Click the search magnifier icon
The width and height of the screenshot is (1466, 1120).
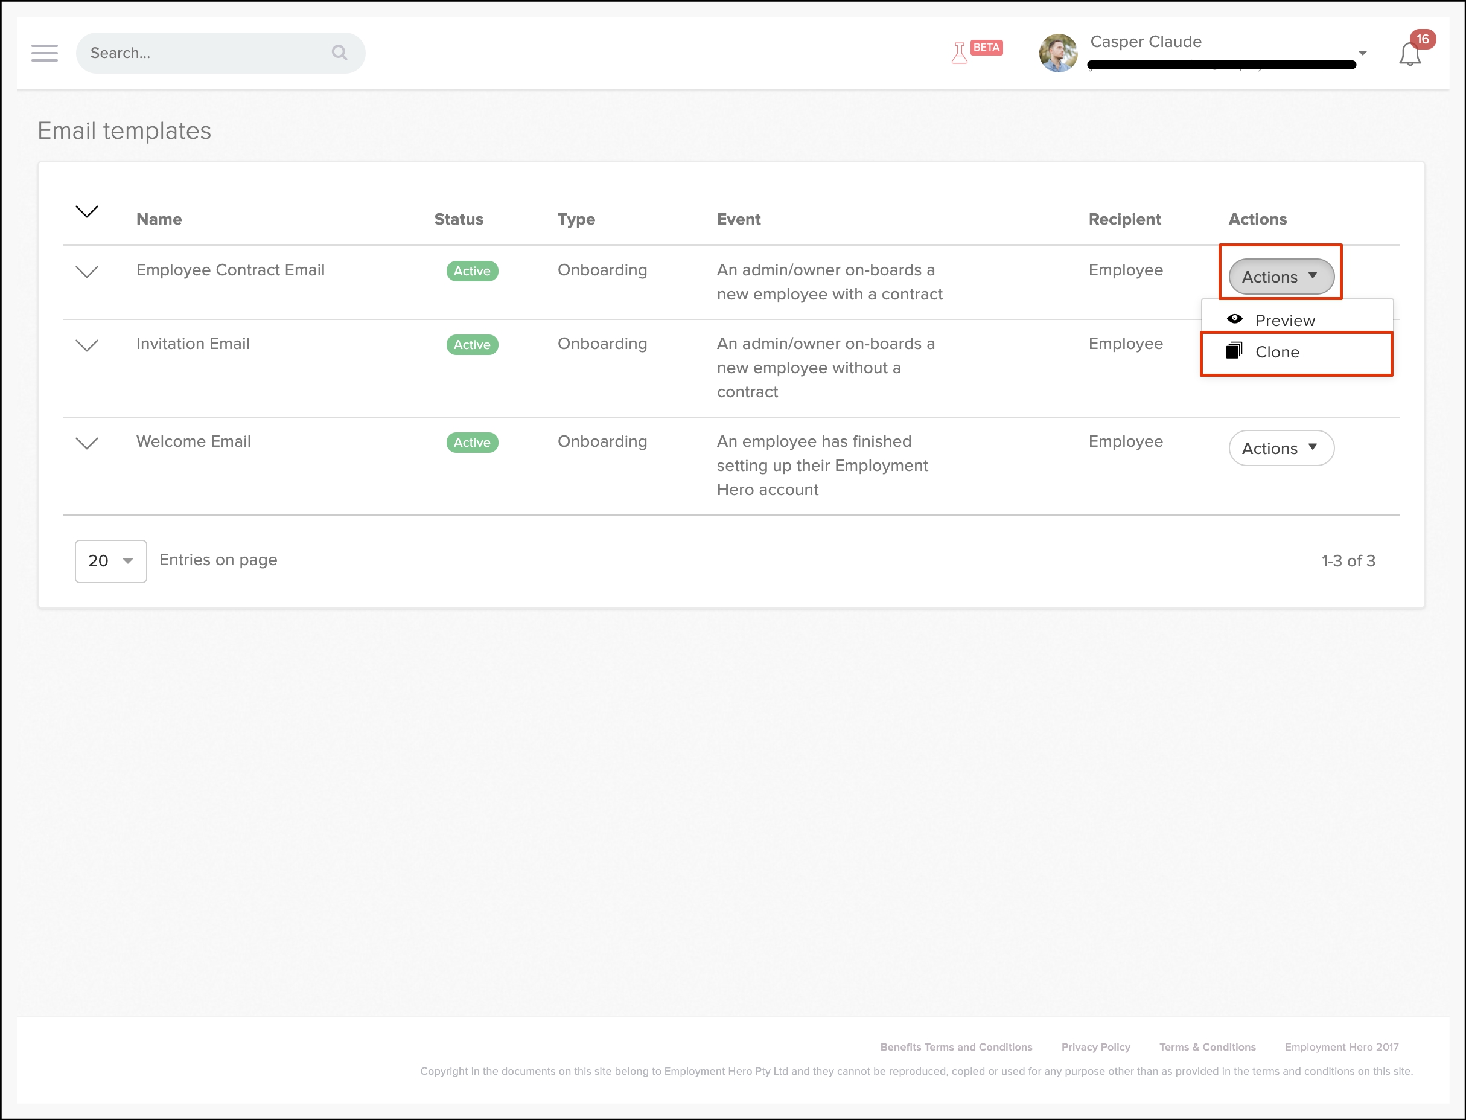[340, 53]
